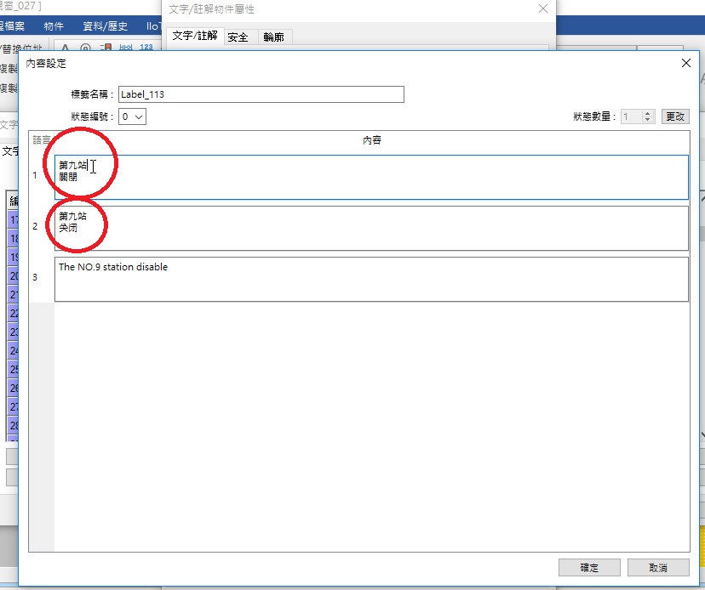Click the 內容 column header

click(x=371, y=139)
